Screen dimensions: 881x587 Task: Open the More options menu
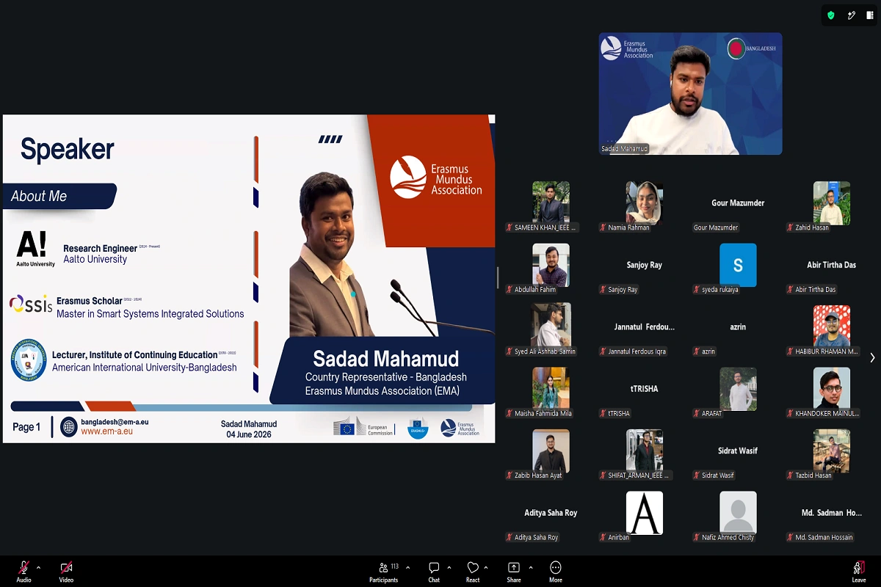pyautogui.click(x=556, y=572)
